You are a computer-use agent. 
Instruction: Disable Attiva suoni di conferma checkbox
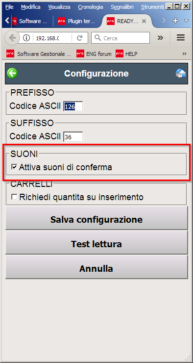[14, 167]
